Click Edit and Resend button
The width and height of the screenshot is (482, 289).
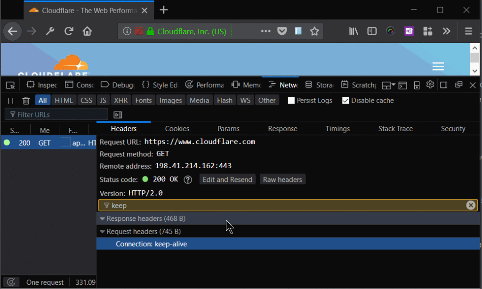pyautogui.click(x=227, y=180)
